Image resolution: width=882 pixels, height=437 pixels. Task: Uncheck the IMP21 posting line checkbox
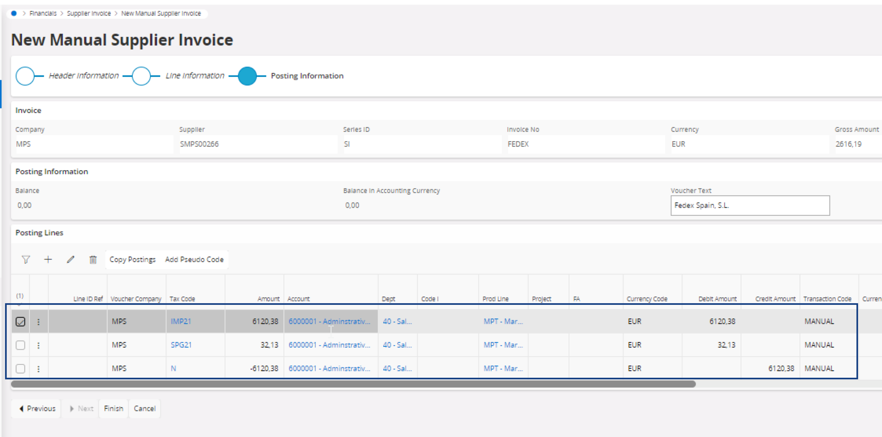pos(20,322)
